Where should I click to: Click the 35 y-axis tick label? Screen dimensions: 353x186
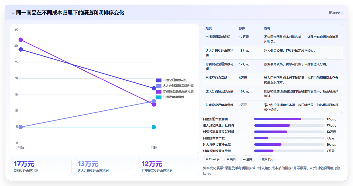pos(16,30)
